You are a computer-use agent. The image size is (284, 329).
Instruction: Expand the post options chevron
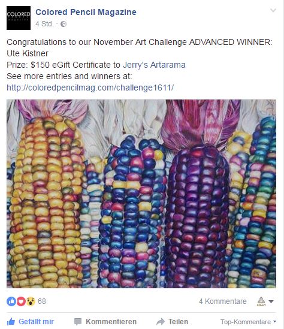tap(273, 10)
